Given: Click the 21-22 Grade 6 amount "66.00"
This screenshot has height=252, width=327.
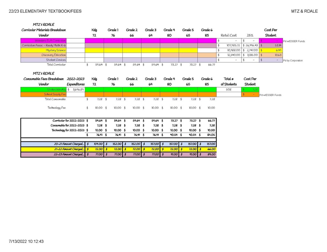Looking at the screenshot, I should (x=211, y=149).
